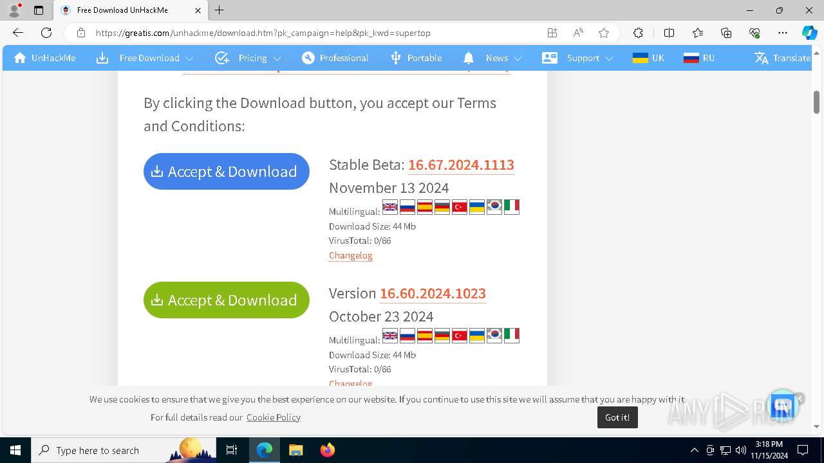Close the chat widget popup
Image resolution: width=824 pixels, height=463 pixels.
[x=800, y=398]
